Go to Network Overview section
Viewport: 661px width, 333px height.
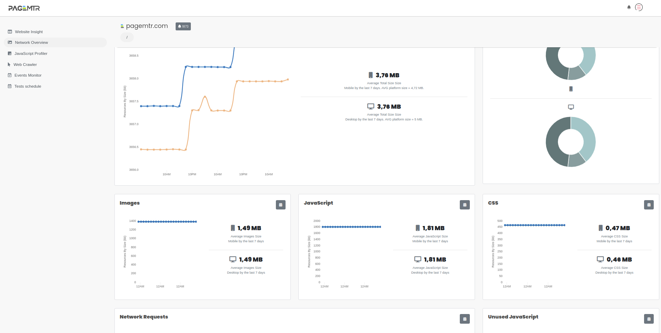click(55, 42)
